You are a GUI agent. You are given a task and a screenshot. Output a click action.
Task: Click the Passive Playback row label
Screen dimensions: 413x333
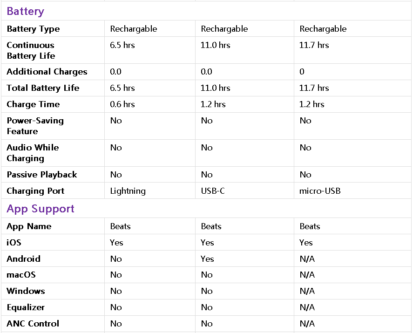pos(42,175)
